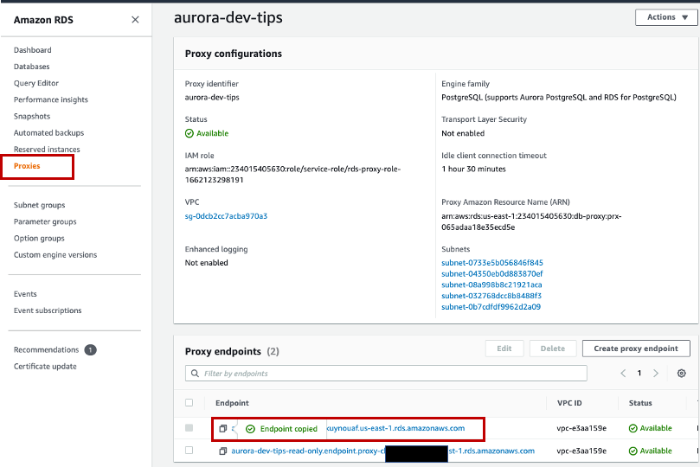This screenshot has width=700, height=467.
Task: Sort by the VPC ID column header
Action: coord(569,403)
